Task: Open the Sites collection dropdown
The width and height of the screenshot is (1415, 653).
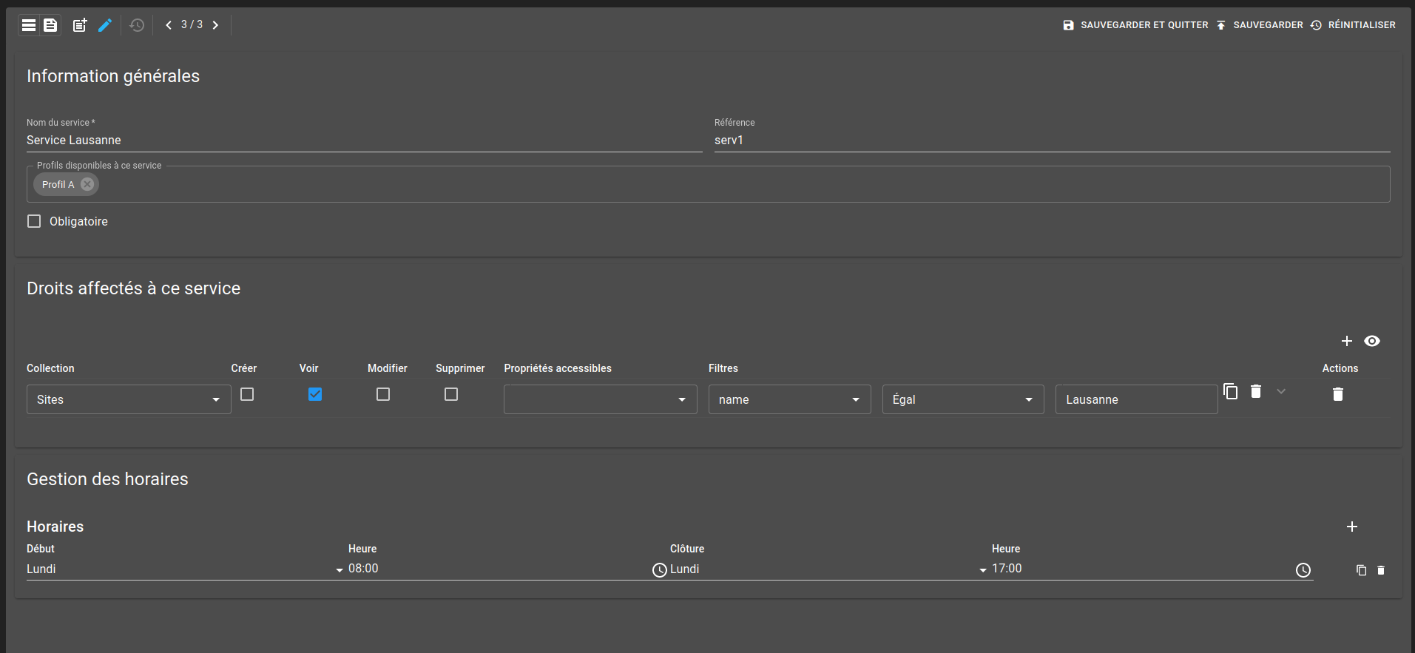Action: pyautogui.click(x=129, y=399)
